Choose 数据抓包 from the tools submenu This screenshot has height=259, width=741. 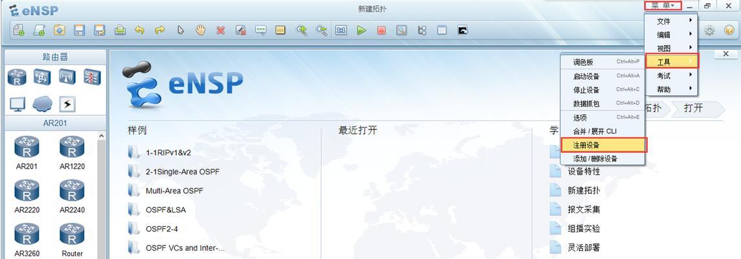[x=602, y=104]
